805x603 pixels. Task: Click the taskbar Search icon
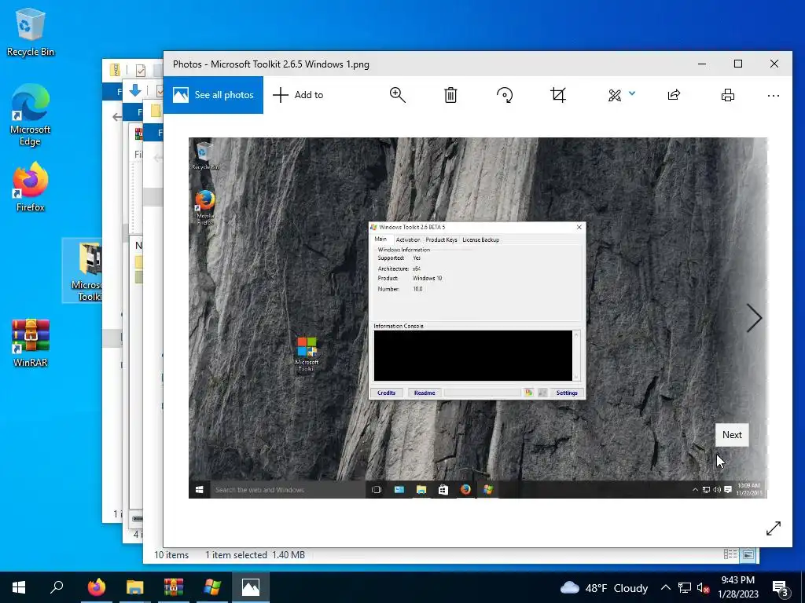click(x=57, y=587)
